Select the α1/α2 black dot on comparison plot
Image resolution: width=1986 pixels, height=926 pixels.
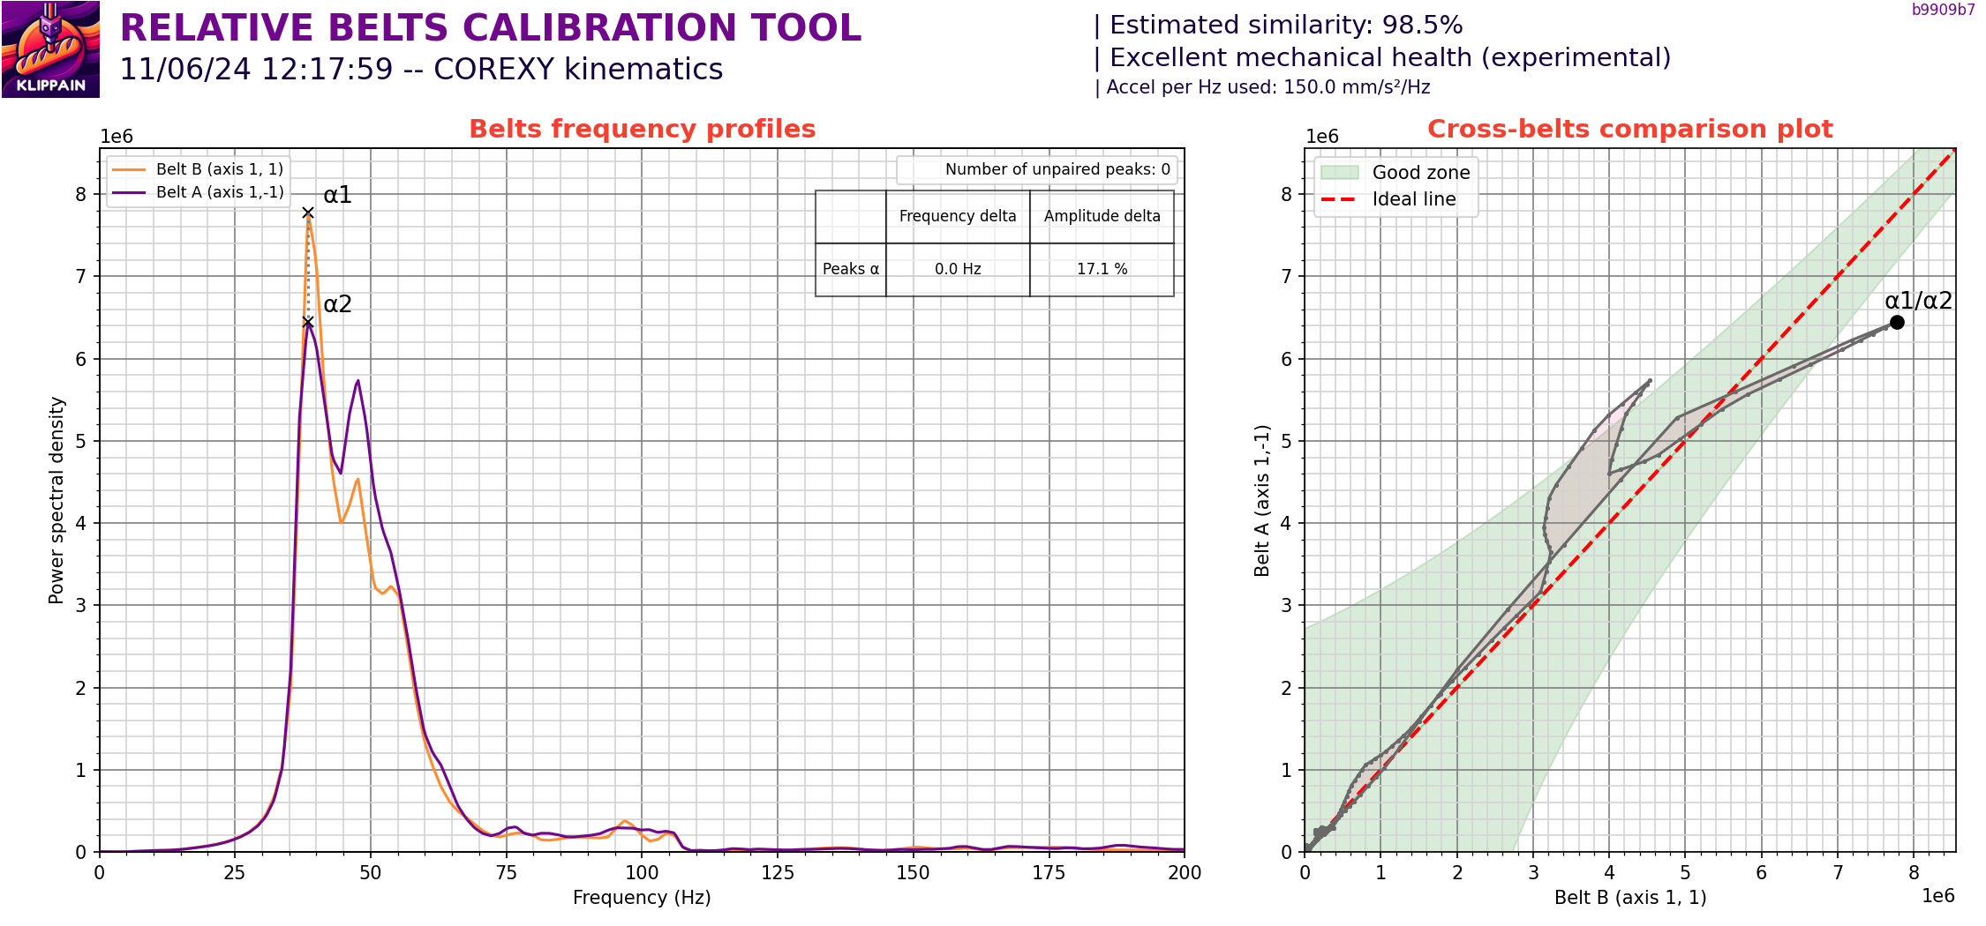(x=1896, y=322)
